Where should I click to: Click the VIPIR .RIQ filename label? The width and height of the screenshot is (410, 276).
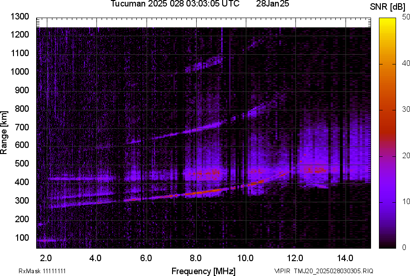click(x=323, y=271)
